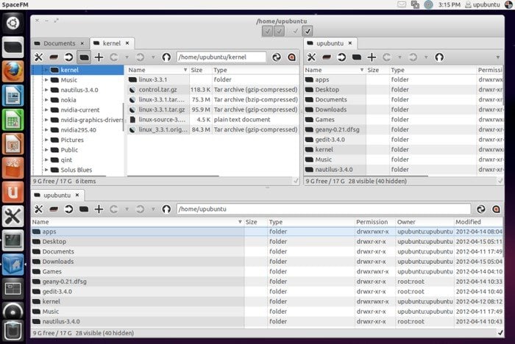The image size is (515, 344).
Task: Click the red-ringed icon ending the kernel panel toolbar
Action: pyautogui.click(x=291, y=57)
